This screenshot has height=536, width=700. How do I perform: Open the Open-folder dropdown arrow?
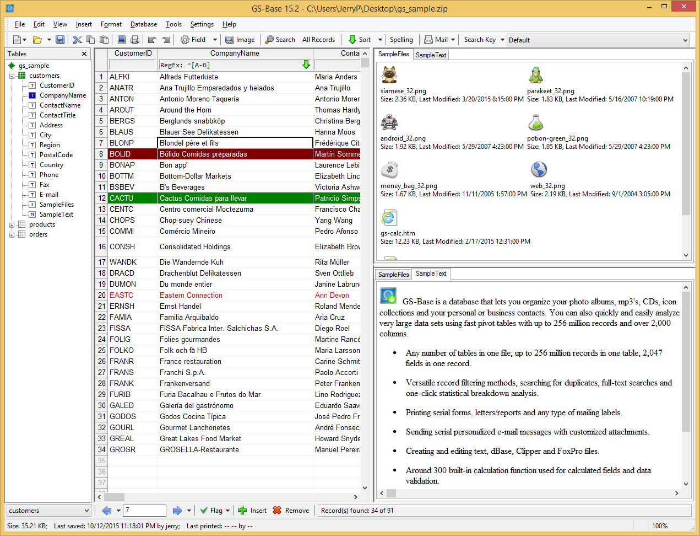click(x=49, y=40)
